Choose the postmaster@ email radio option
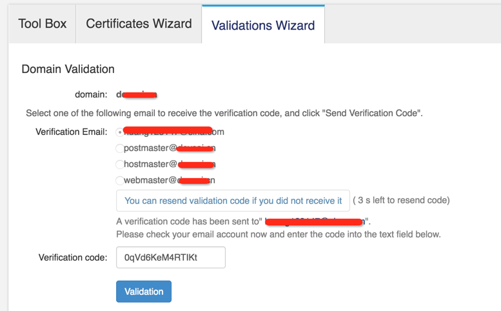Image resolution: width=501 pixels, height=311 pixels. point(120,148)
